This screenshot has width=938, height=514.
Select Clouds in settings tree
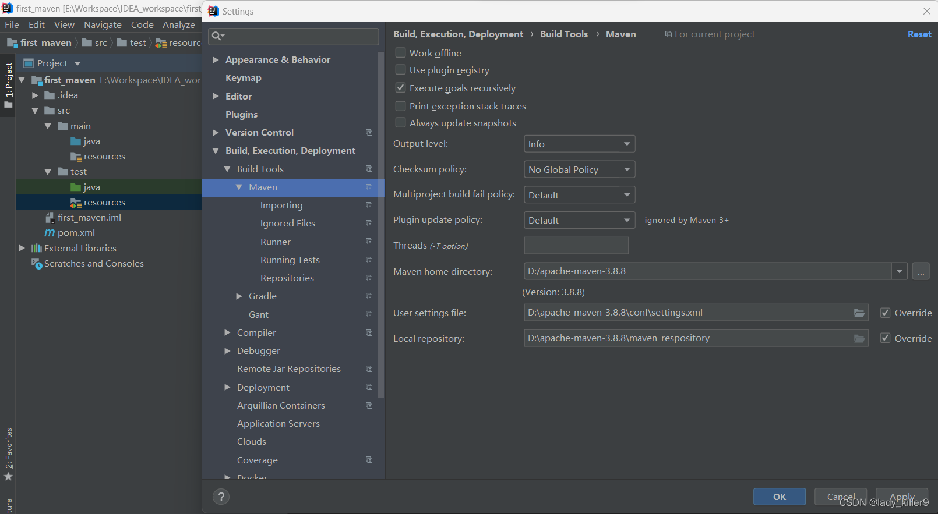pos(252,442)
